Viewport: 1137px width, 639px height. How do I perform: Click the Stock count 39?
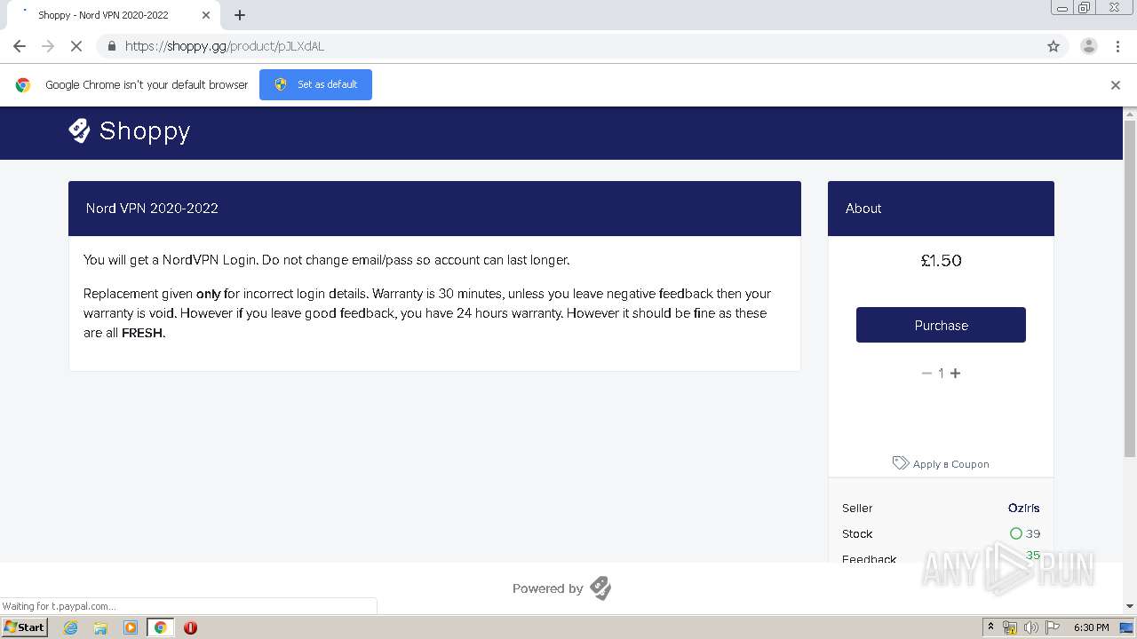pos(1032,533)
